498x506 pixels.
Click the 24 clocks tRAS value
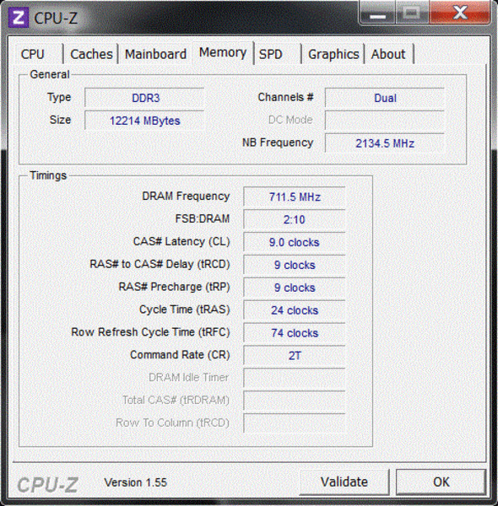[x=295, y=310]
